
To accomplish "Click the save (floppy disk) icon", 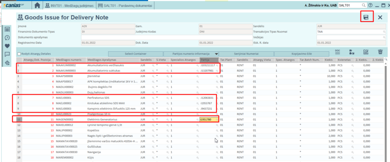I will pyautogui.click(x=366, y=17).
